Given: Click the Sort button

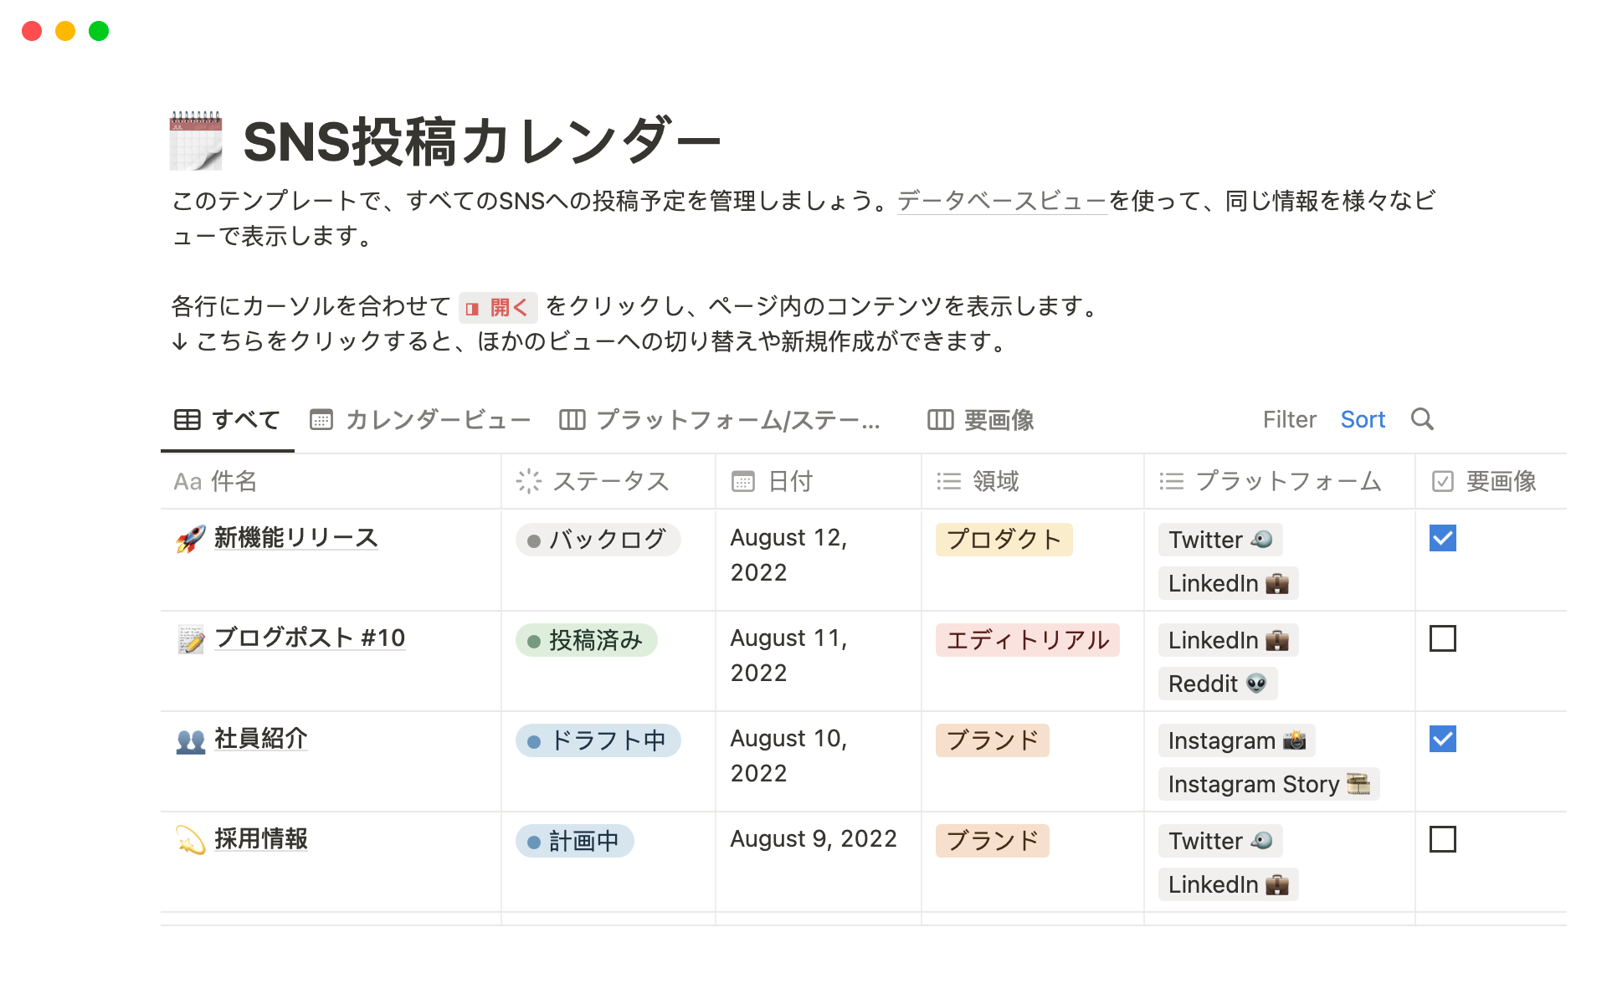Looking at the screenshot, I should (1363, 419).
